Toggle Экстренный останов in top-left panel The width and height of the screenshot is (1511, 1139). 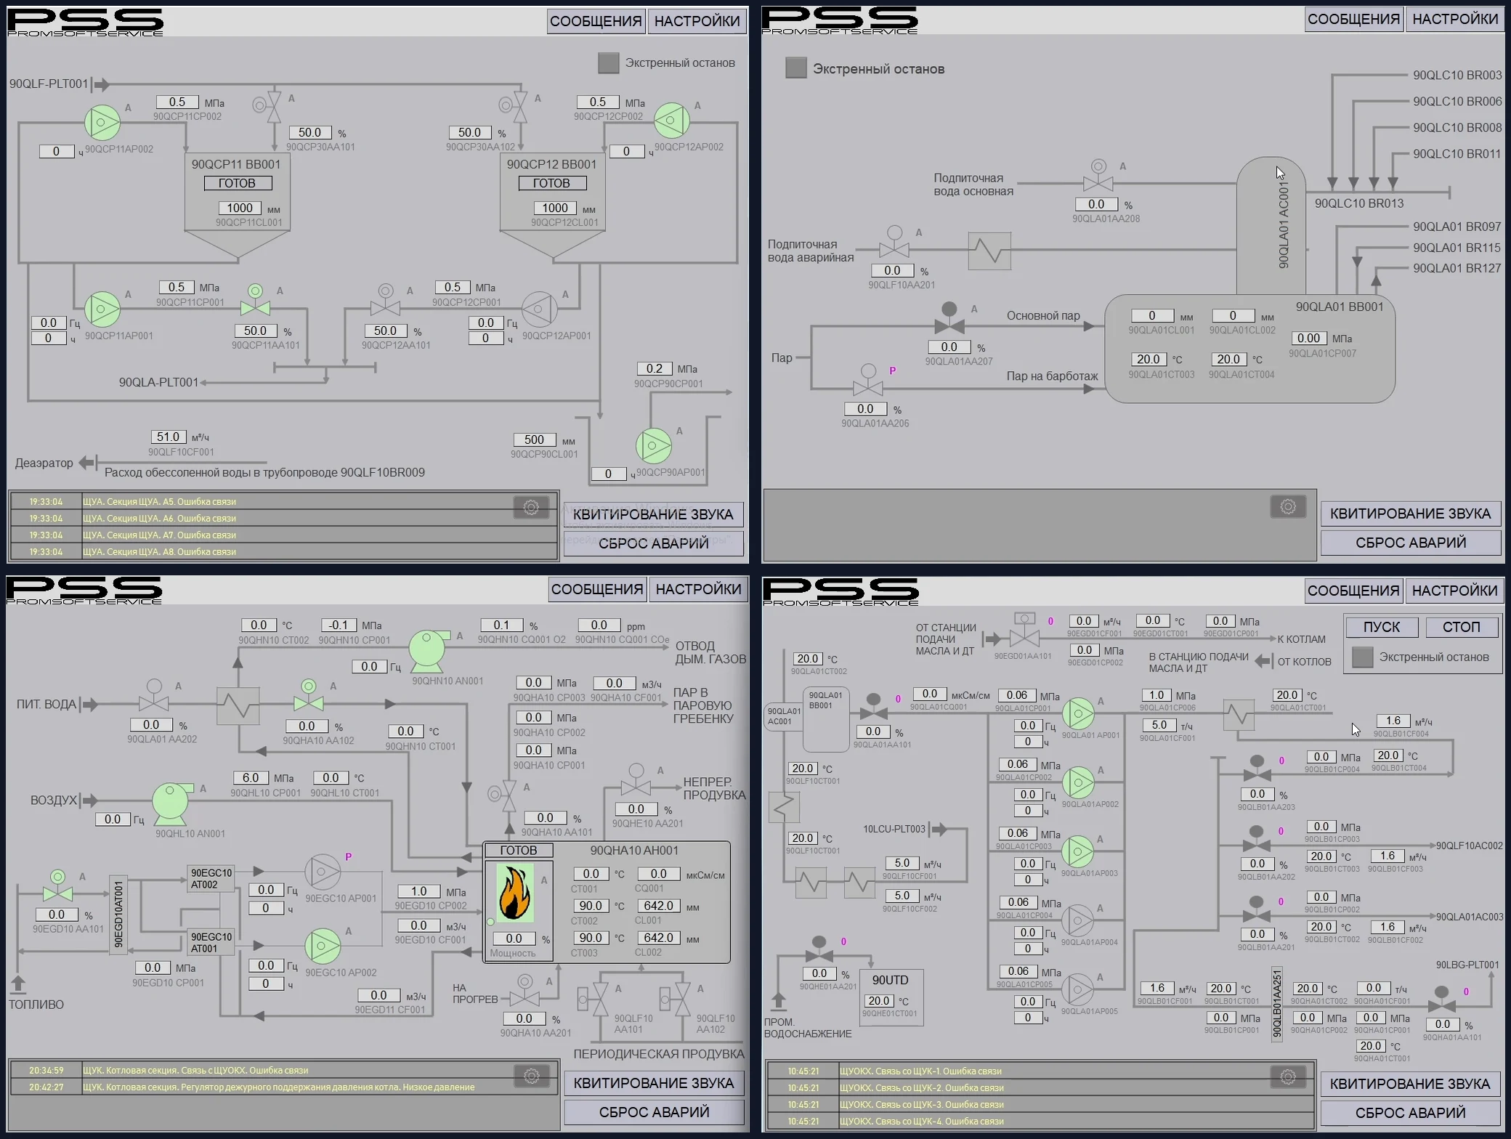[609, 63]
